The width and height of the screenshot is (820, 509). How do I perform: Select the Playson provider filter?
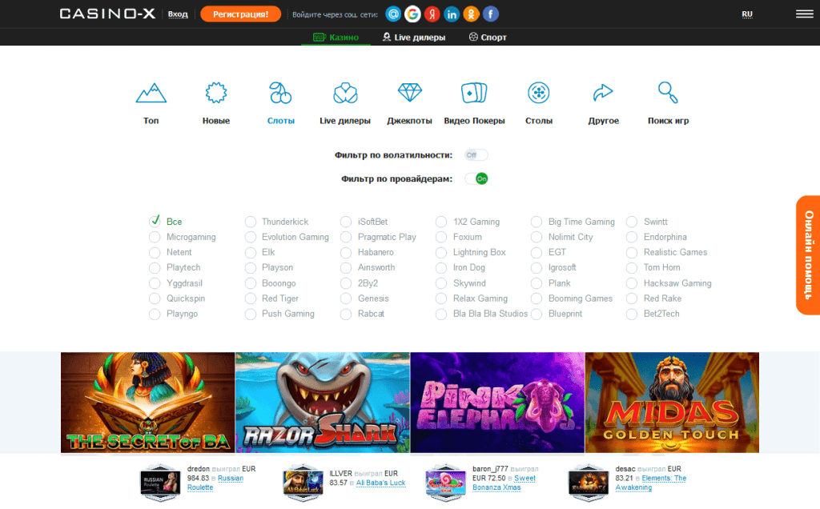point(269,267)
